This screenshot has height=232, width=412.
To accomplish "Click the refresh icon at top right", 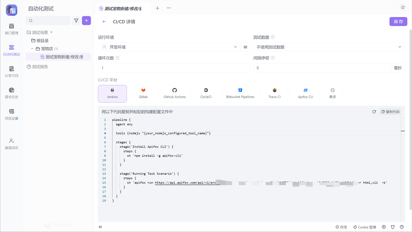I will [403, 7].
